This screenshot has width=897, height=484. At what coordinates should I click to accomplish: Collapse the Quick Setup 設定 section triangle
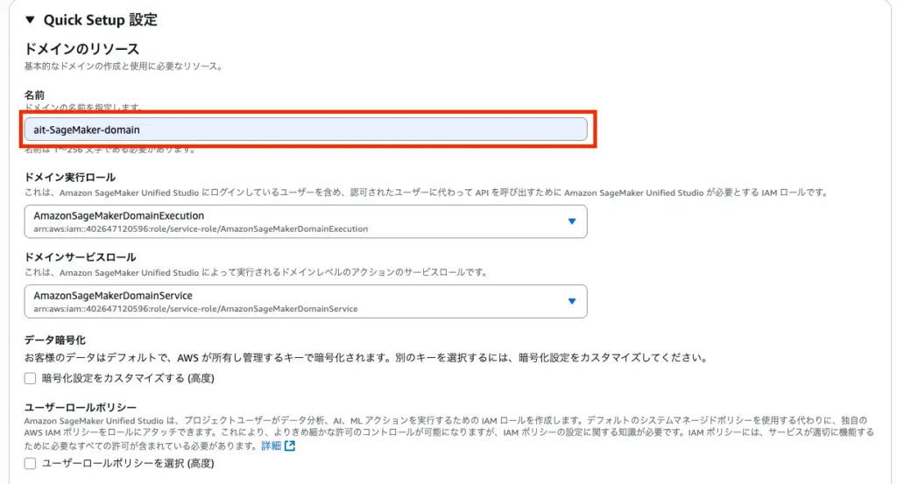pyautogui.click(x=31, y=19)
